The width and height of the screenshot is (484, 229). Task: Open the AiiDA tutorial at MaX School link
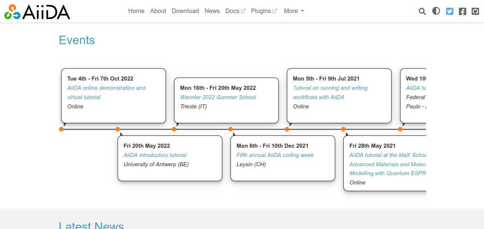[388, 164]
